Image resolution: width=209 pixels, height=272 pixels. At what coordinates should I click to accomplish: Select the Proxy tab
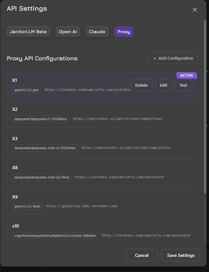pyautogui.click(x=124, y=32)
